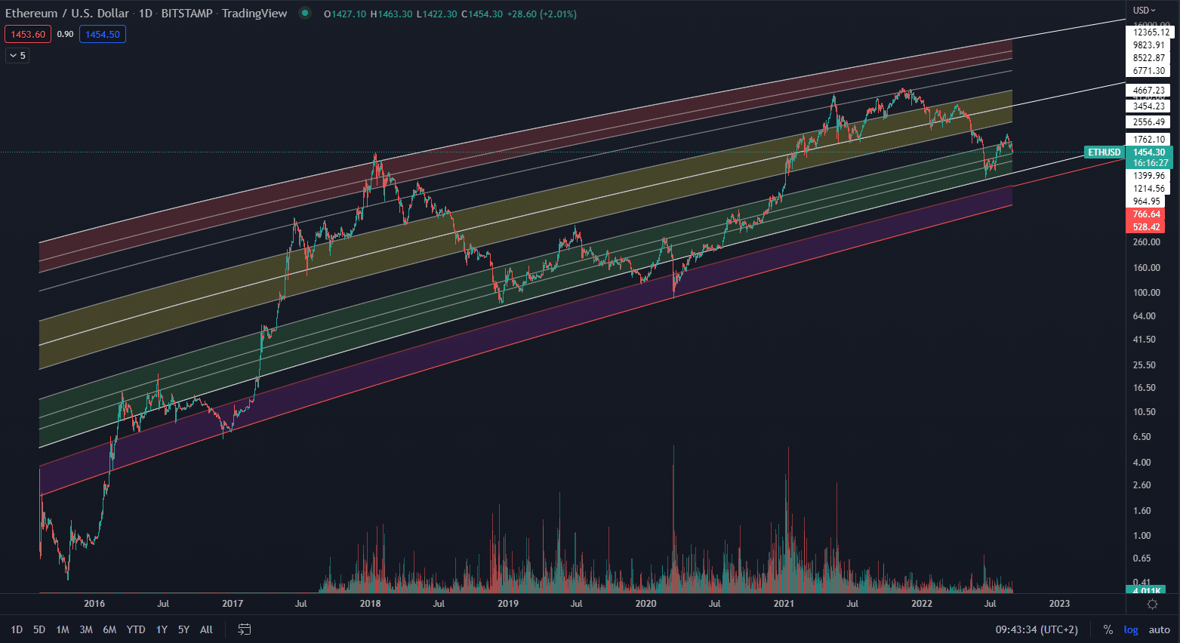Select the All time range
Image resolution: width=1180 pixels, height=643 pixels.
pyautogui.click(x=206, y=629)
